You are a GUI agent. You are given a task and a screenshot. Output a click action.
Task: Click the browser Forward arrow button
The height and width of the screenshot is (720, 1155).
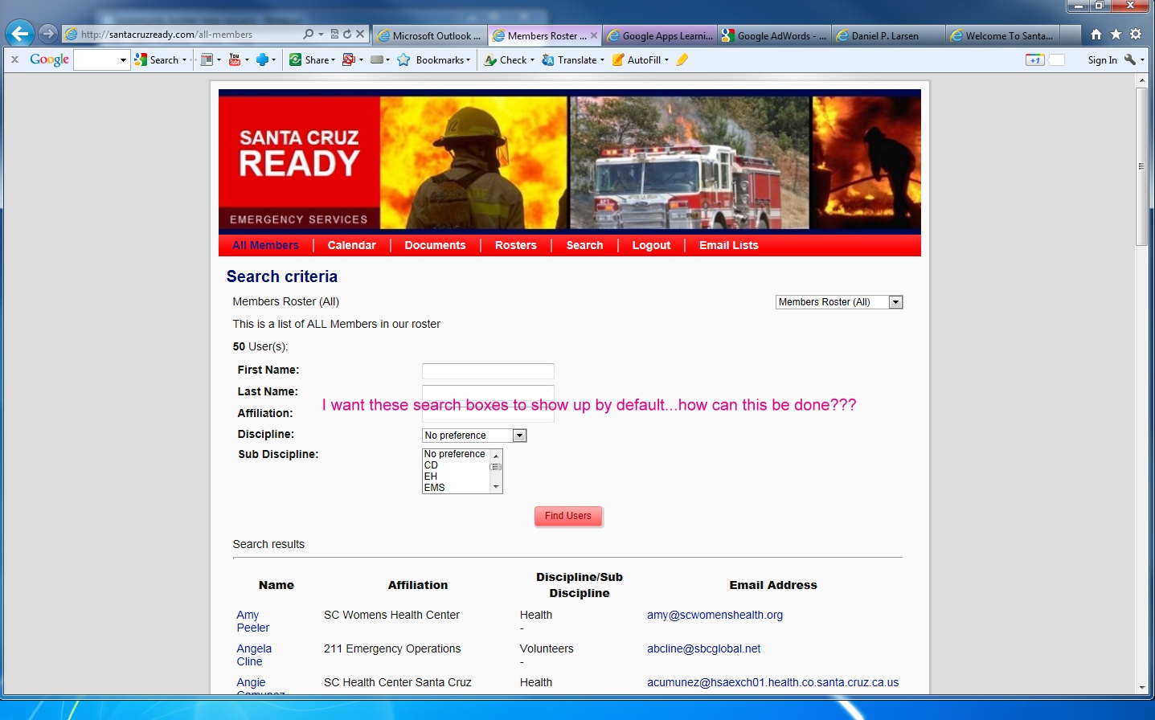48,34
